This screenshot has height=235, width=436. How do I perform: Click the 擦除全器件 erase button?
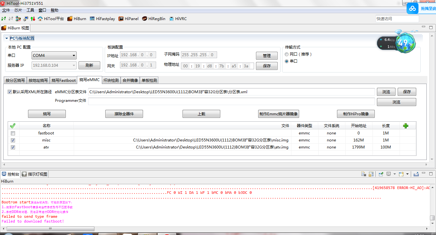pyautogui.click(x=124, y=114)
